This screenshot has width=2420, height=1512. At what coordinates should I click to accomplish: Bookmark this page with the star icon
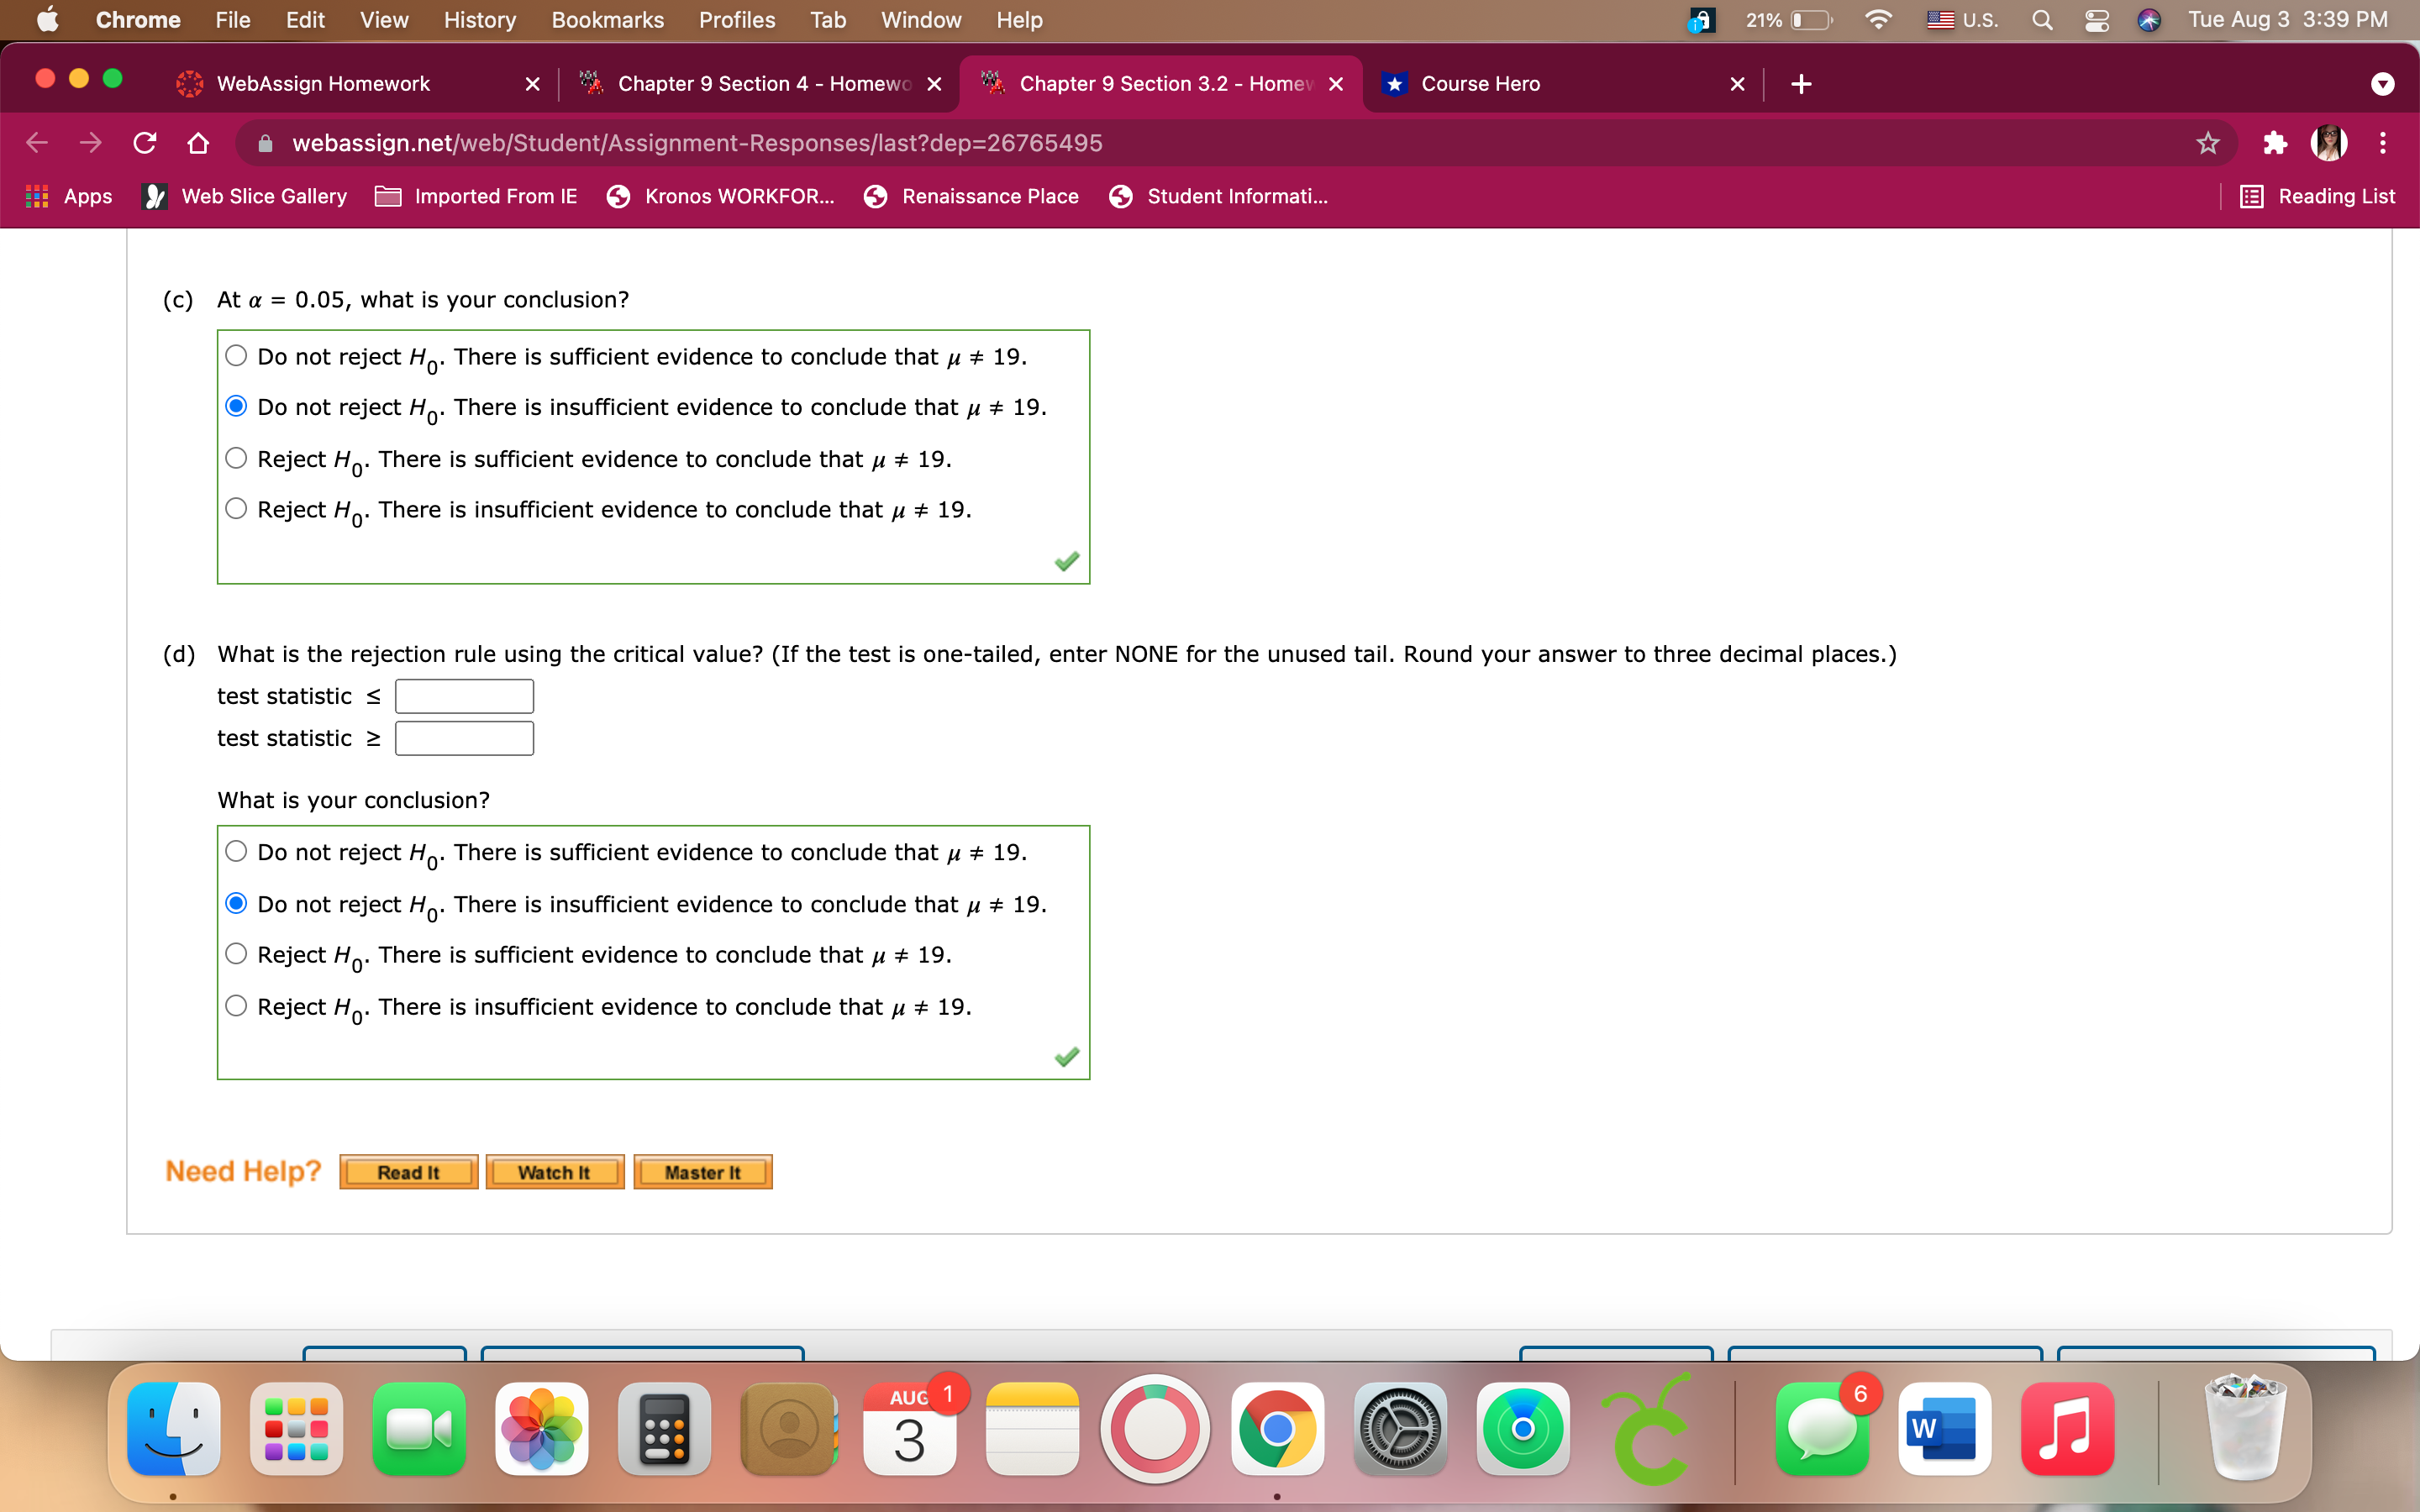point(2207,143)
